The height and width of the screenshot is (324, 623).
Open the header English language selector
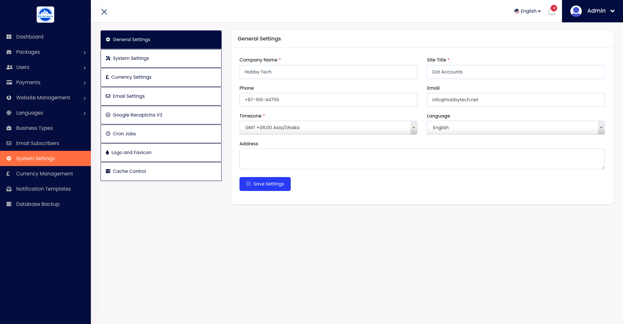(x=527, y=11)
